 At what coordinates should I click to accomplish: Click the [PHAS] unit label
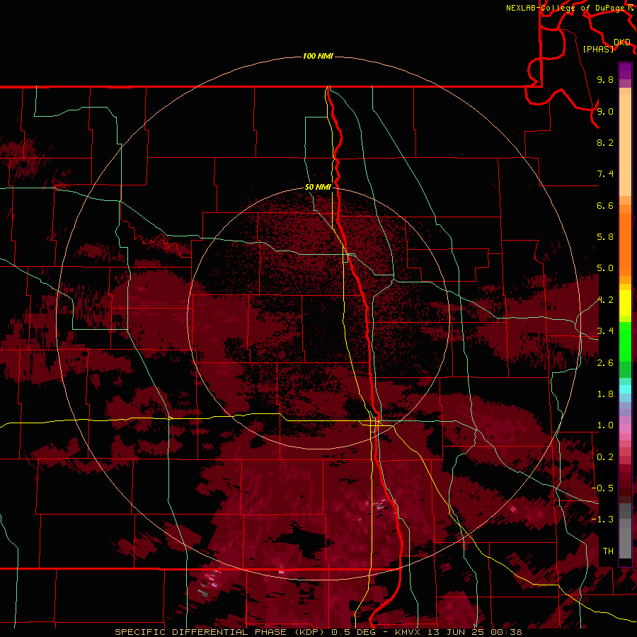598,49
